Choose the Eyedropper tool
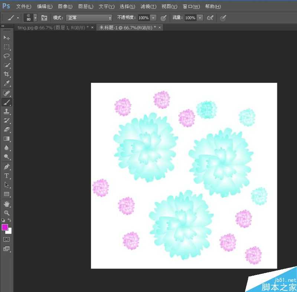297x292 pixels. [7, 83]
